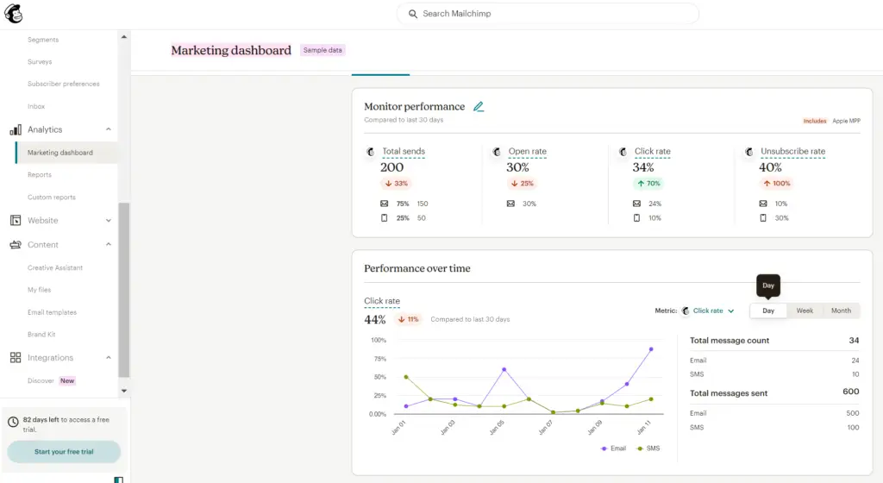The width and height of the screenshot is (883, 483).
Task: Click the Search Mailchimp input field
Action: [x=548, y=14]
